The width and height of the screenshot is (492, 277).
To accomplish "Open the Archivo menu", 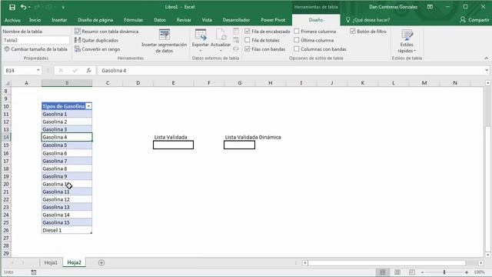I will (x=12, y=20).
